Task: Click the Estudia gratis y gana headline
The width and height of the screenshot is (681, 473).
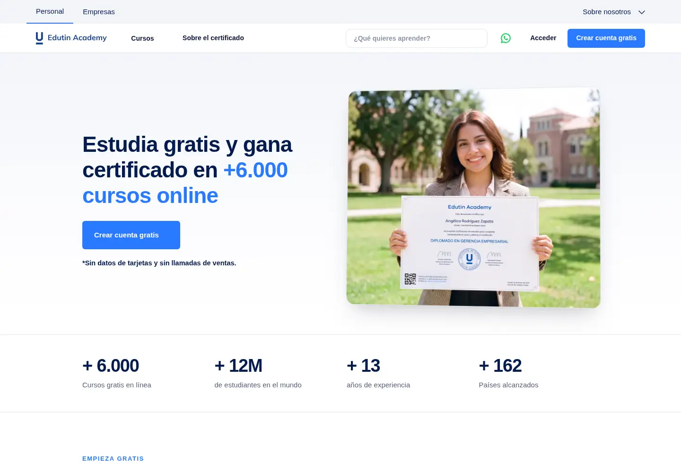Action: tap(187, 170)
